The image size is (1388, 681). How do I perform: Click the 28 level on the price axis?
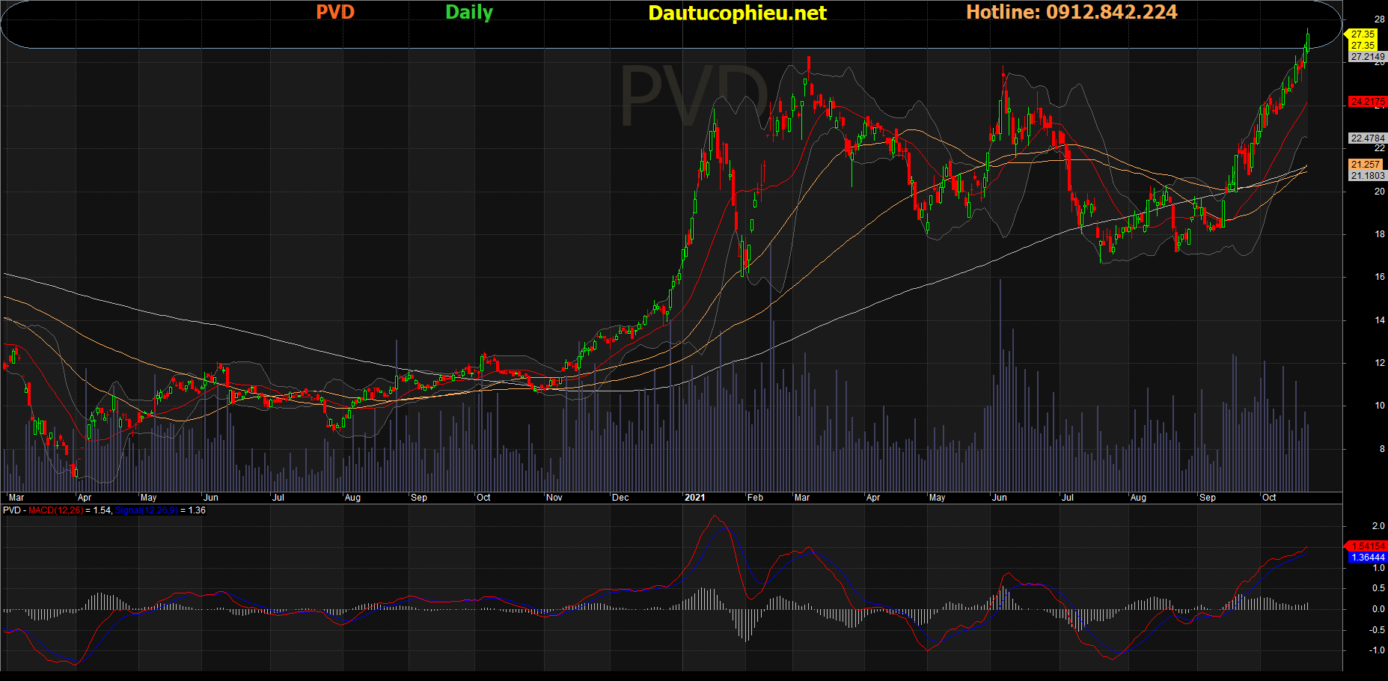tap(1380, 19)
